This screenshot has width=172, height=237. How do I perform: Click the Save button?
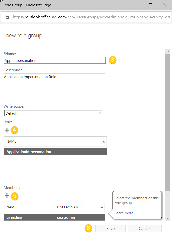pos(110,228)
